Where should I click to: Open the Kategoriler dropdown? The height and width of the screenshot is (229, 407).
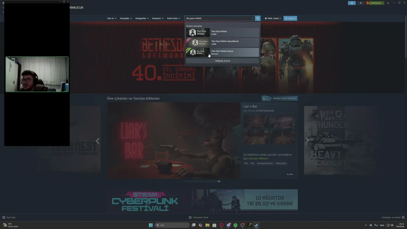(x=142, y=18)
